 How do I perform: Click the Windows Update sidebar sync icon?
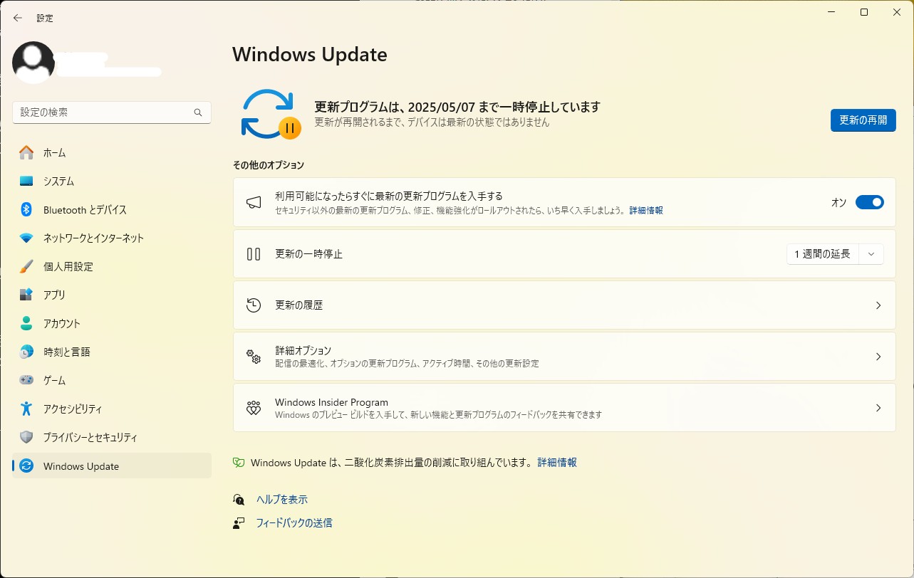[26, 466]
